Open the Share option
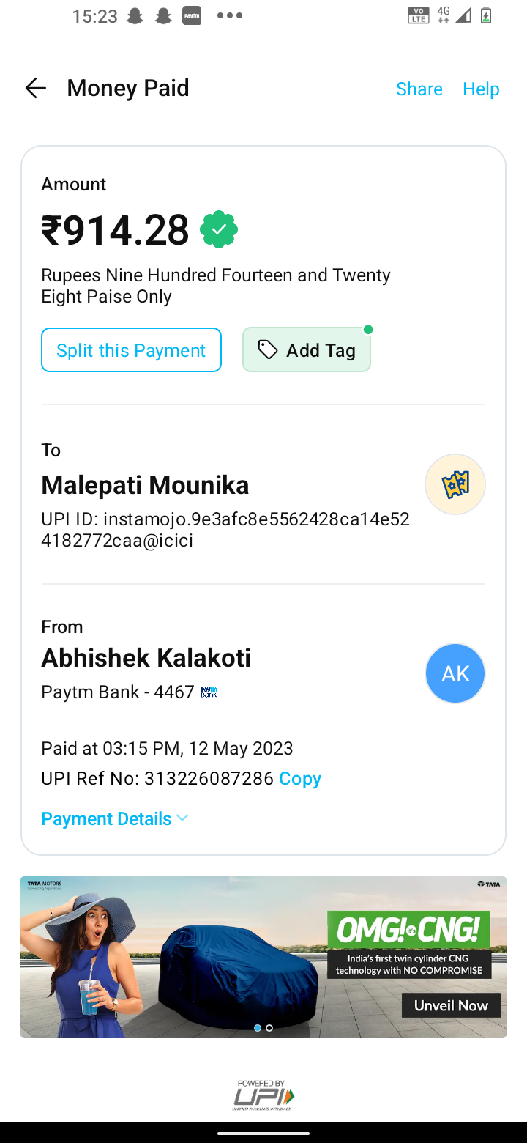 (419, 89)
